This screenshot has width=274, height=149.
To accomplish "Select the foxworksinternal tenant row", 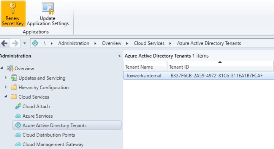I will click(x=199, y=76).
